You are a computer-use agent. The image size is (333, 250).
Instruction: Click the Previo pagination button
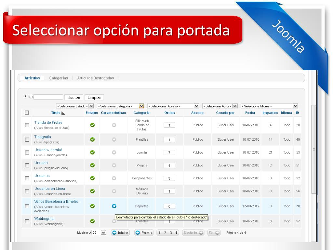pos(144,233)
